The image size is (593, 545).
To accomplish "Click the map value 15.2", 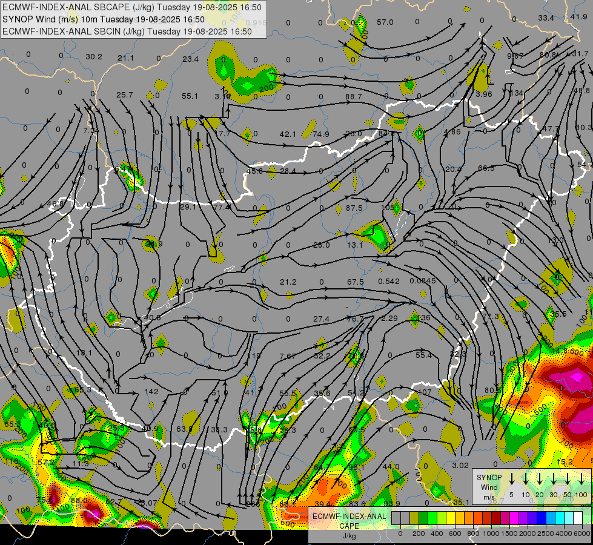I will pyautogui.click(x=565, y=462).
